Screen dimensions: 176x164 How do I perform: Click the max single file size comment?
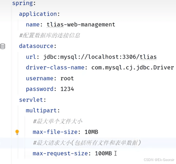(58, 121)
